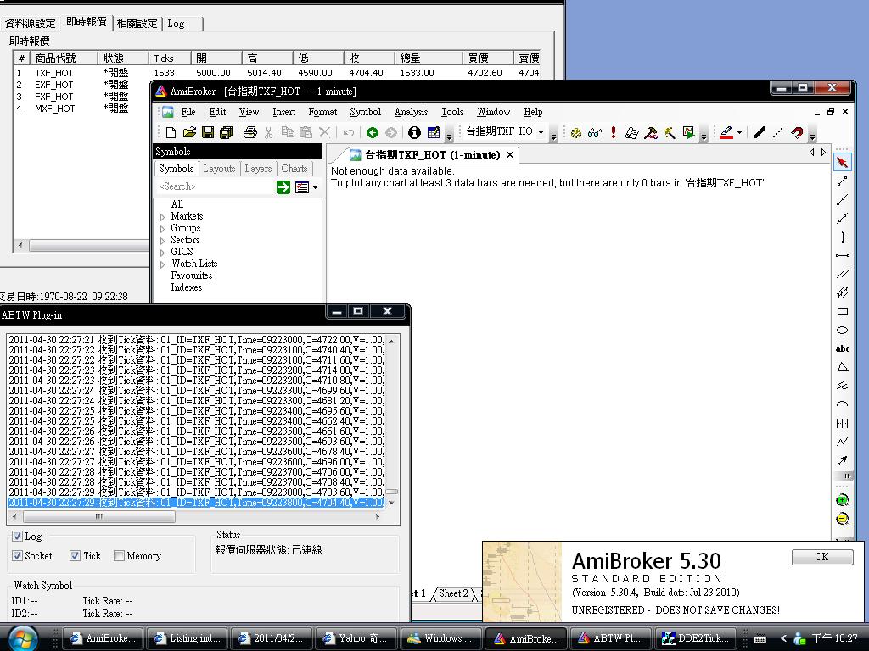Save using the floppy disk icon
This screenshot has width=869, height=651.
pyautogui.click(x=208, y=132)
